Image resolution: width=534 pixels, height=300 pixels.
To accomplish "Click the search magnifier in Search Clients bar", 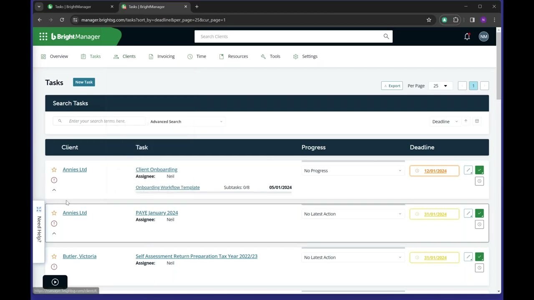I will point(385,36).
